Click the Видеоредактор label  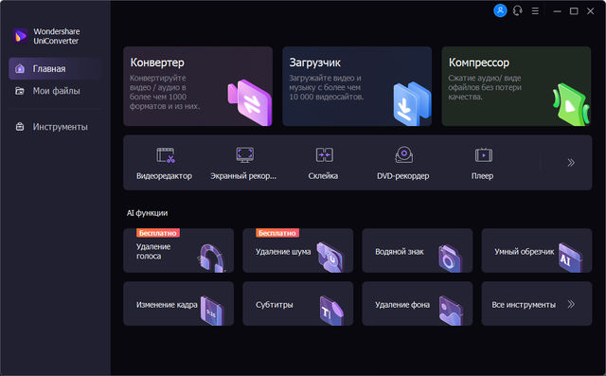(164, 176)
